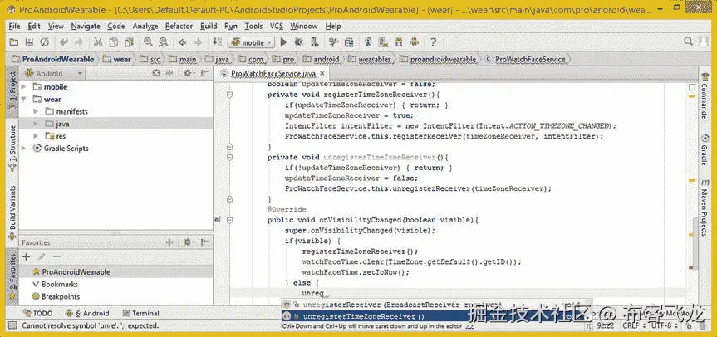Open the Navigate menu
This screenshot has height=337, width=717.
point(86,27)
